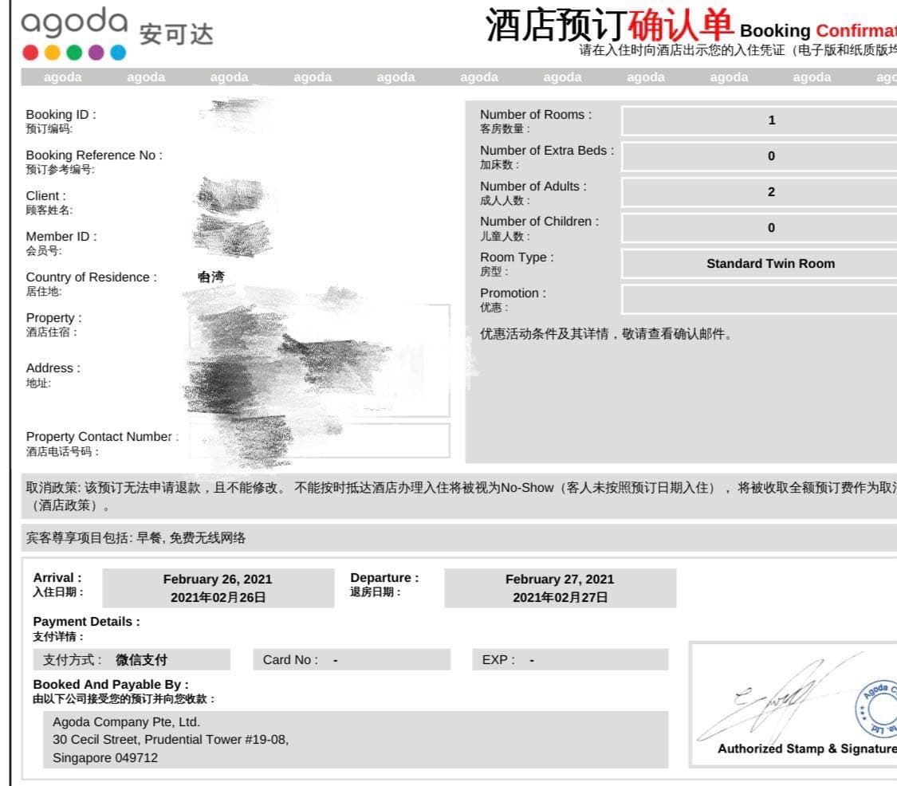The width and height of the screenshot is (897, 786).
Task: Click the Departure date February 27, 2021 box
Action: [x=560, y=588]
